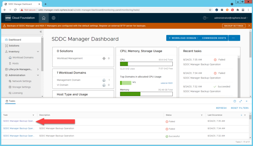Click the Failed icon for 7:34 AM recent task

(x=215, y=73)
